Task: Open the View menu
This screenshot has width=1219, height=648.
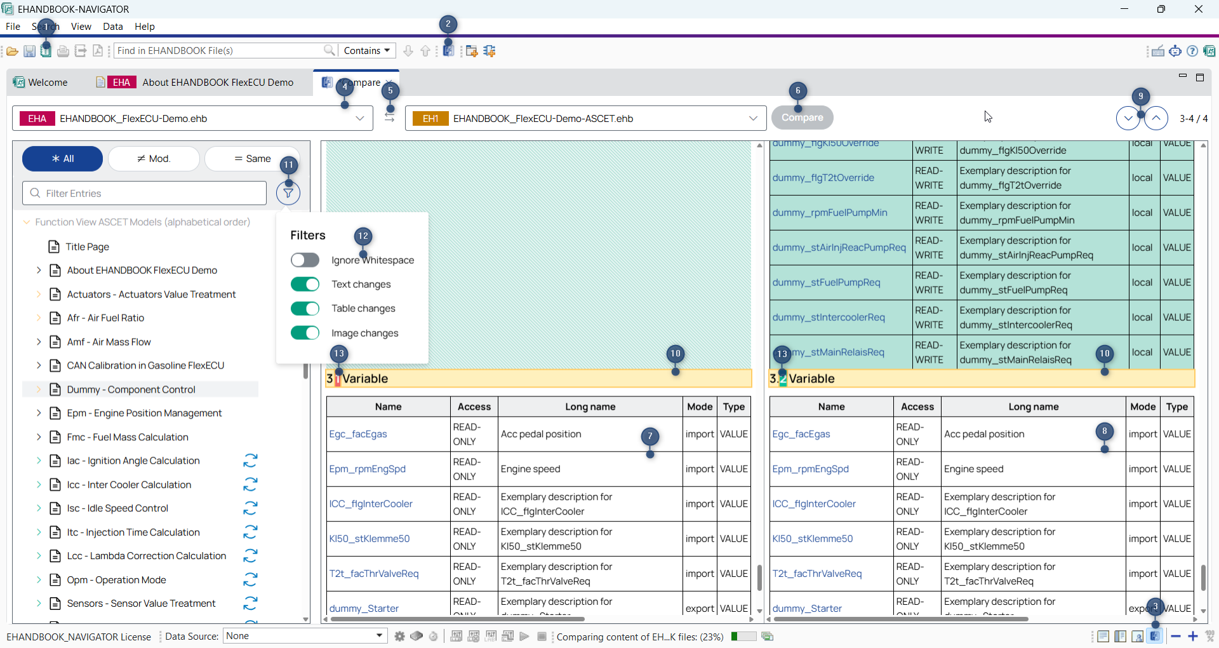Action: tap(81, 27)
